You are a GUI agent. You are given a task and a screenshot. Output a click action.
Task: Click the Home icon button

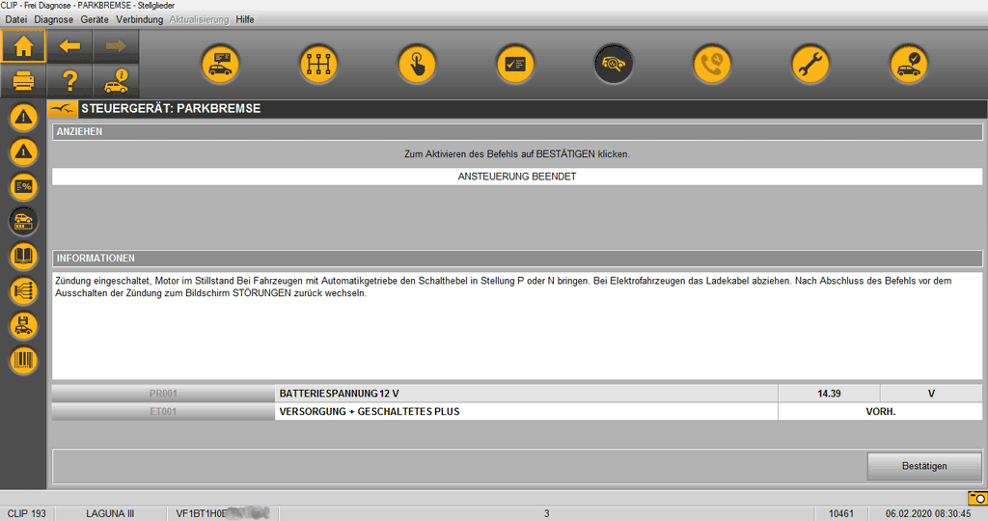[x=23, y=45]
